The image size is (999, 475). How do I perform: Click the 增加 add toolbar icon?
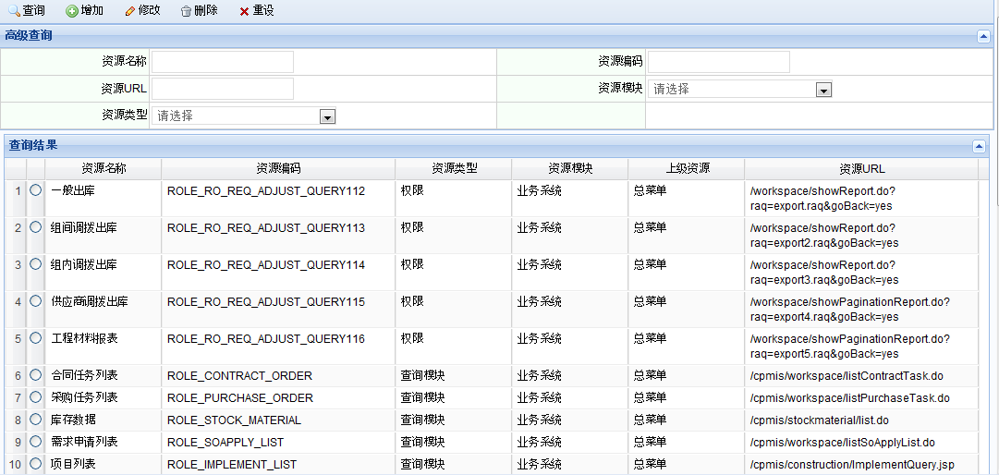[x=72, y=11]
